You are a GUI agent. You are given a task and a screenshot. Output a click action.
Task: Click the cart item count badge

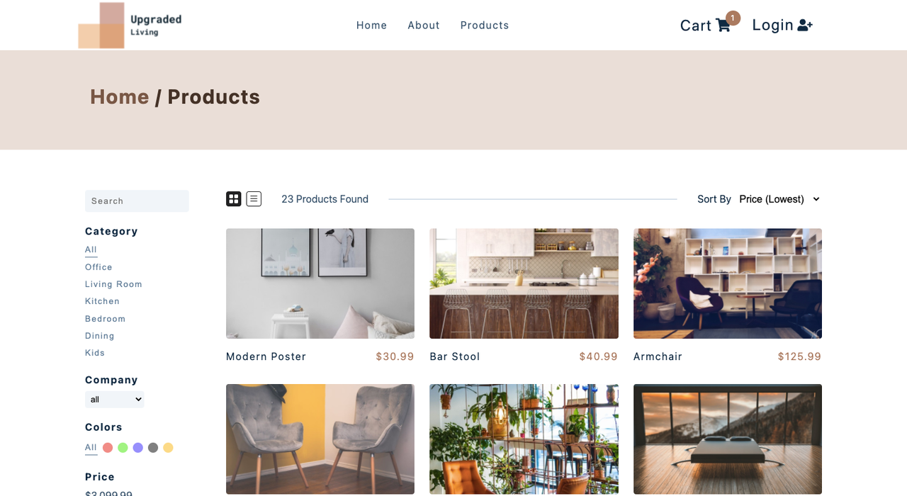[x=733, y=18]
